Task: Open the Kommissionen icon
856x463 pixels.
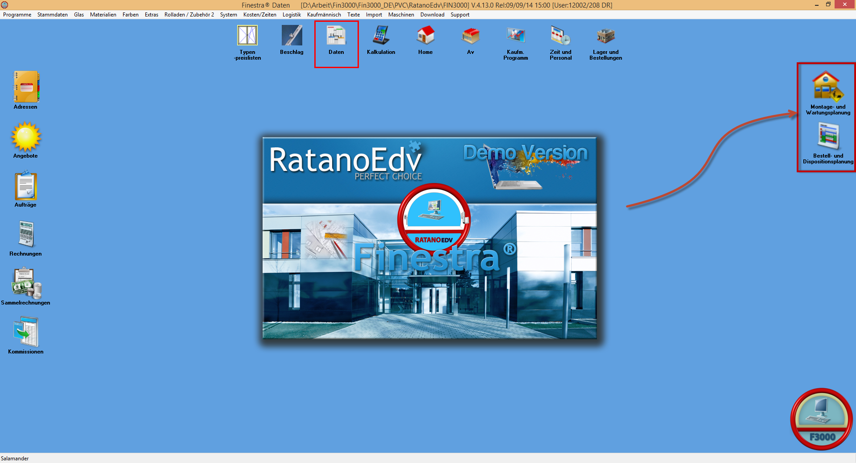Action: pyautogui.click(x=26, y=332)
